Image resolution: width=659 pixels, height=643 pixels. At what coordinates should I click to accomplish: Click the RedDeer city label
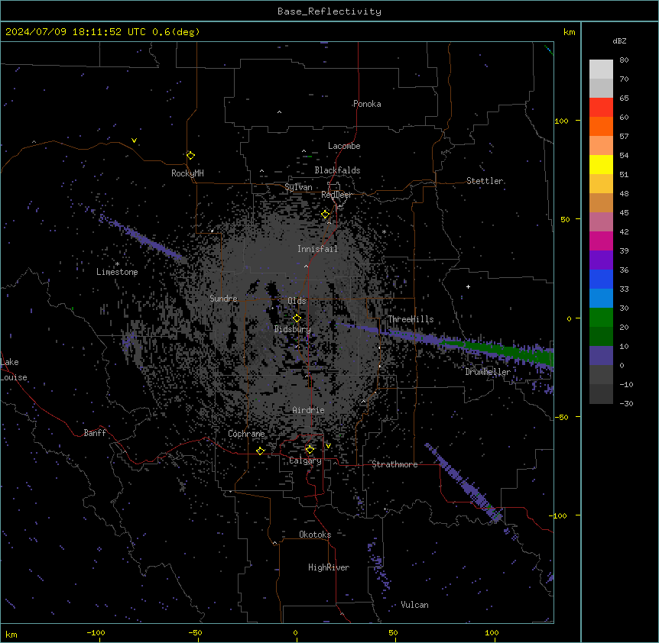click(336, 195)
